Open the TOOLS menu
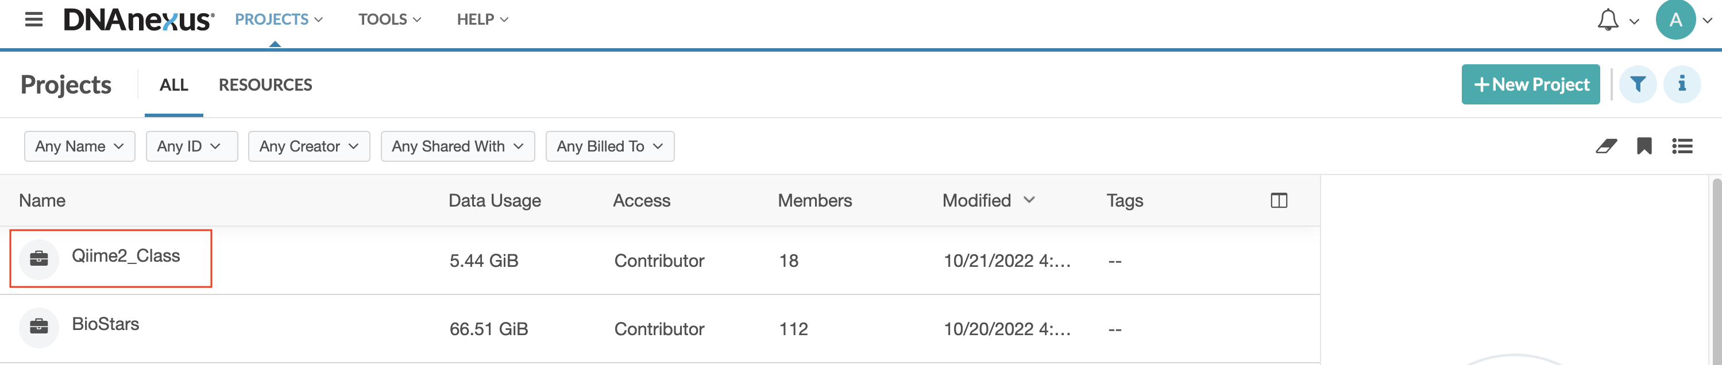1722x365 pixels. 389,20
